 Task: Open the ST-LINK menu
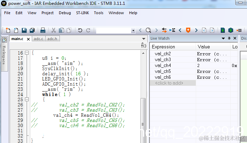pos(83,13)
